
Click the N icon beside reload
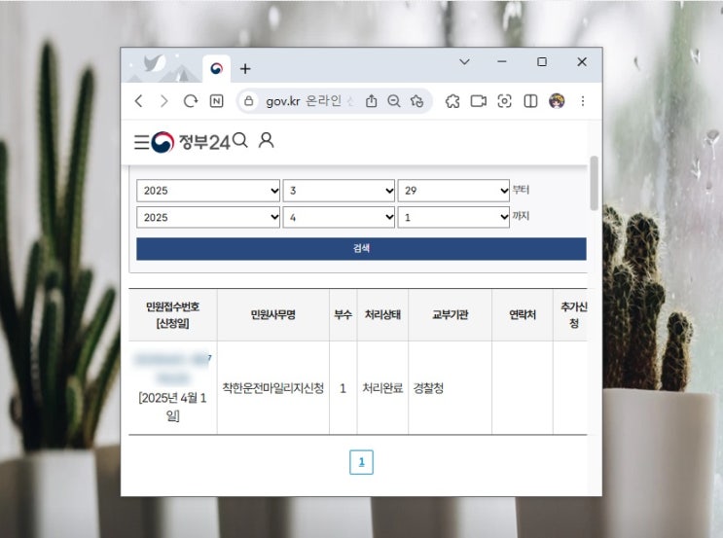click(x=216, y=101)
